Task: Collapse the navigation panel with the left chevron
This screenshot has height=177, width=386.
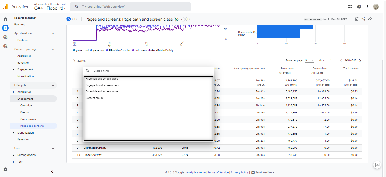Action: tap(52, 172)
